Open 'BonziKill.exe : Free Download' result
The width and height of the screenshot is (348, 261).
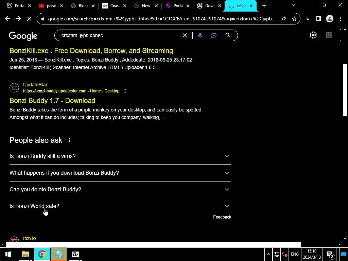pyautogui.click(x=91, y=51)
